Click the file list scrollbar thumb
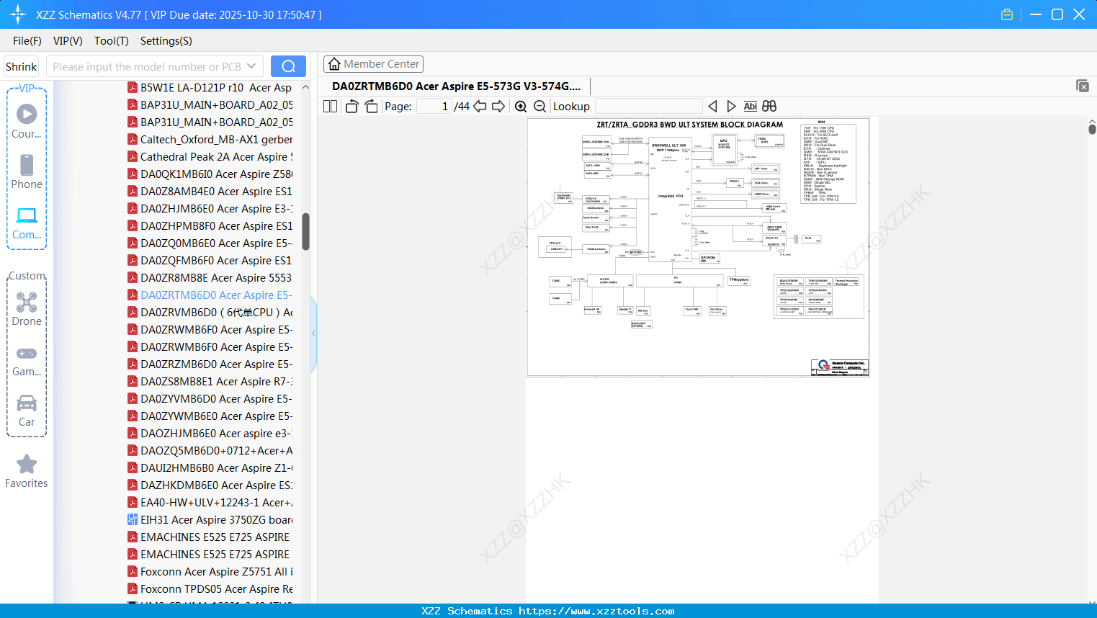 click(x=305, y=231)
